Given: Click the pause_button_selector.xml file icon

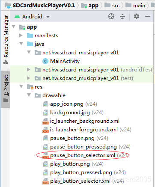Looking at the screenshot, I should tap(45, 155).
